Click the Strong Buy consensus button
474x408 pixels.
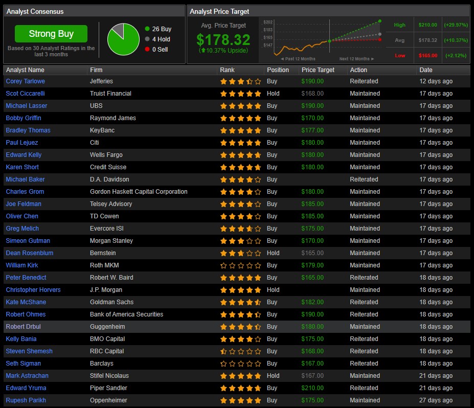pos(51,34)
